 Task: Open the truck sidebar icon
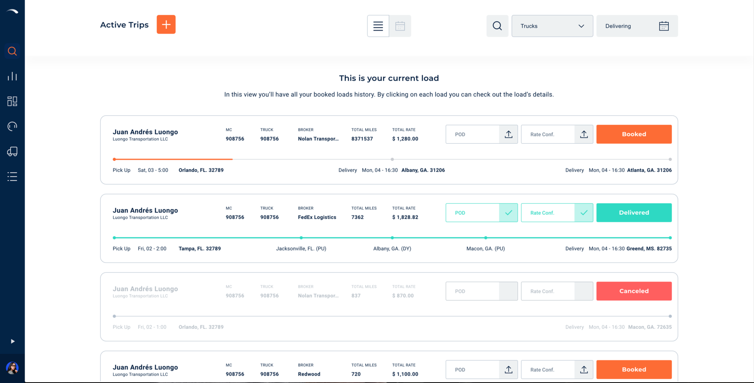pyautogui.click(x=12, y=151)
